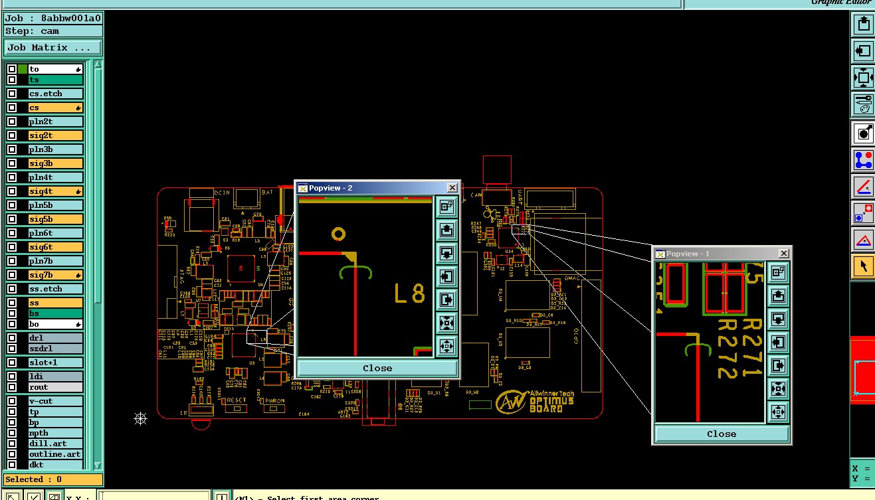Select the 'bo' layer name

tap(56, 324)
